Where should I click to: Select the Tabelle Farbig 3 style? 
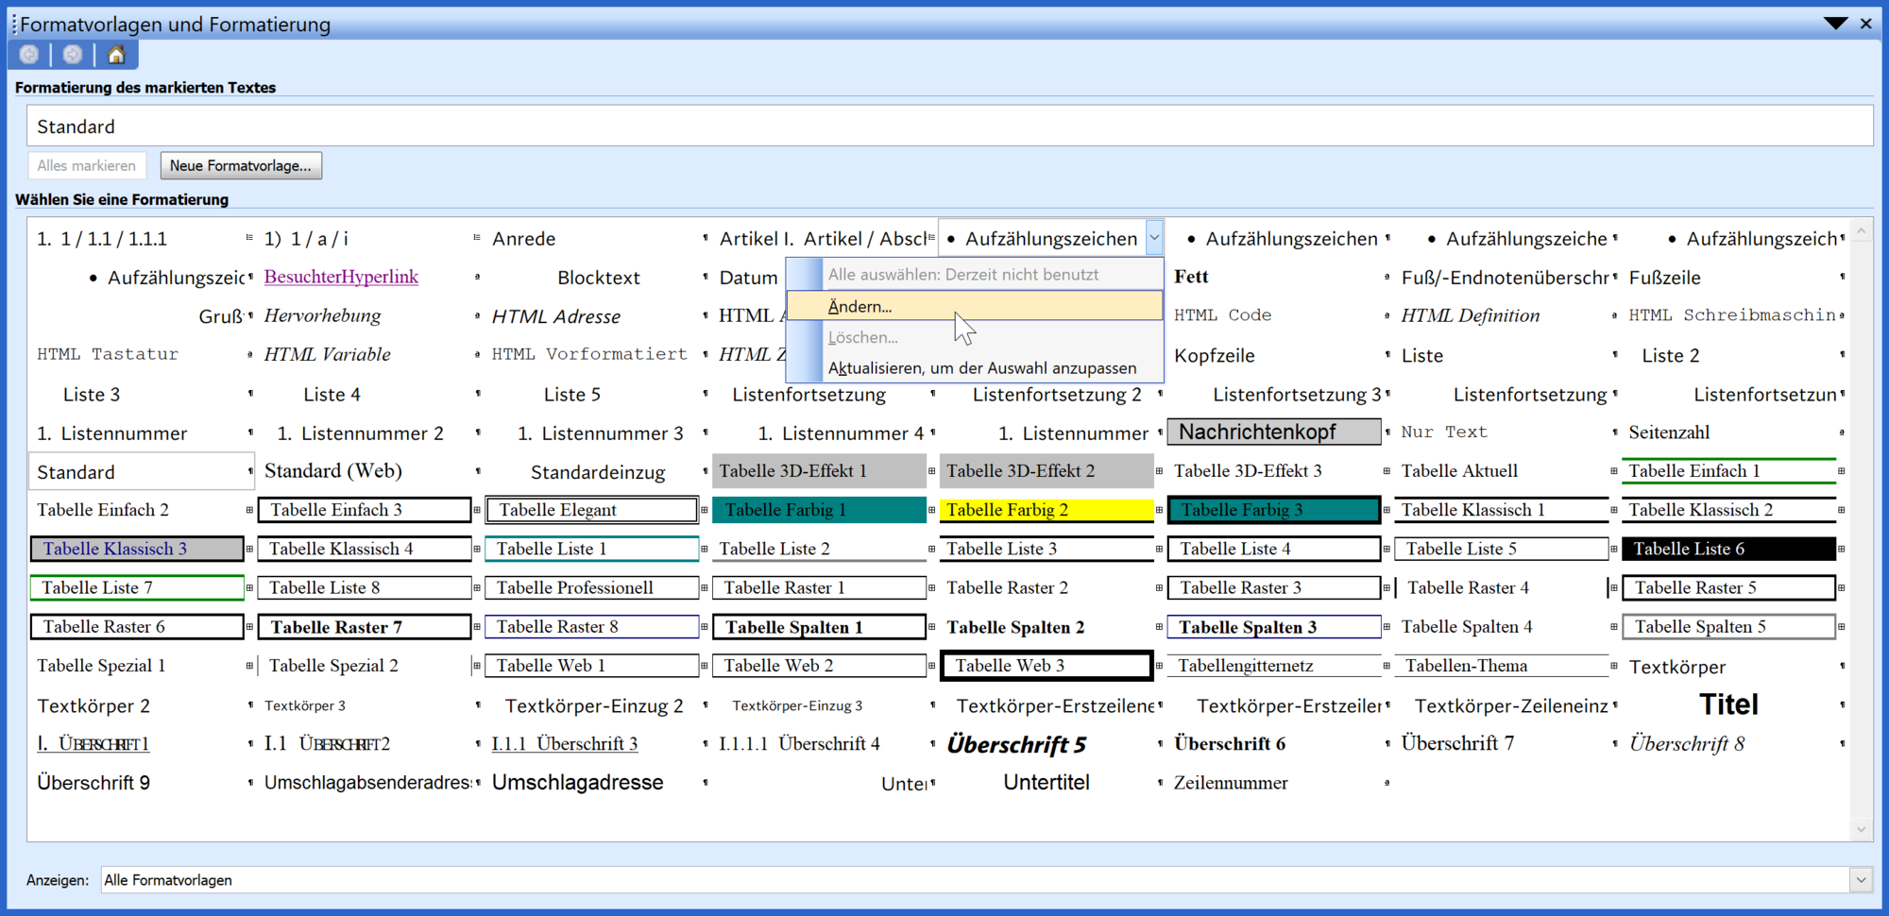click(1274, 510)
